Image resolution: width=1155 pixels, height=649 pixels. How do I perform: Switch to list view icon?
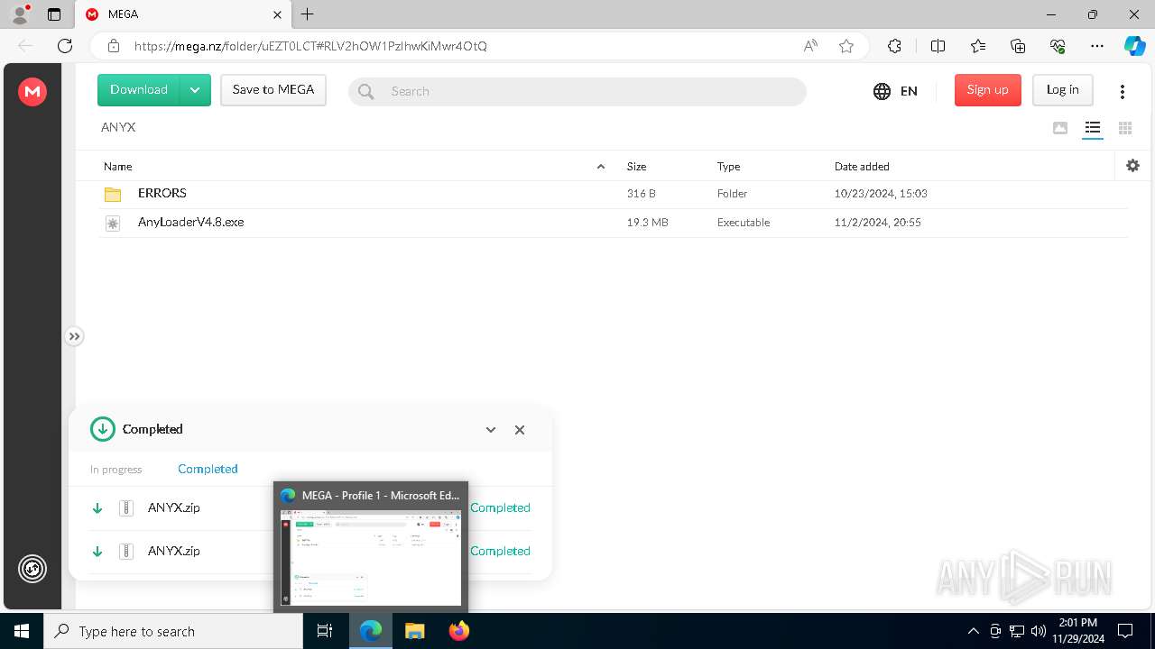(1093, 128)
